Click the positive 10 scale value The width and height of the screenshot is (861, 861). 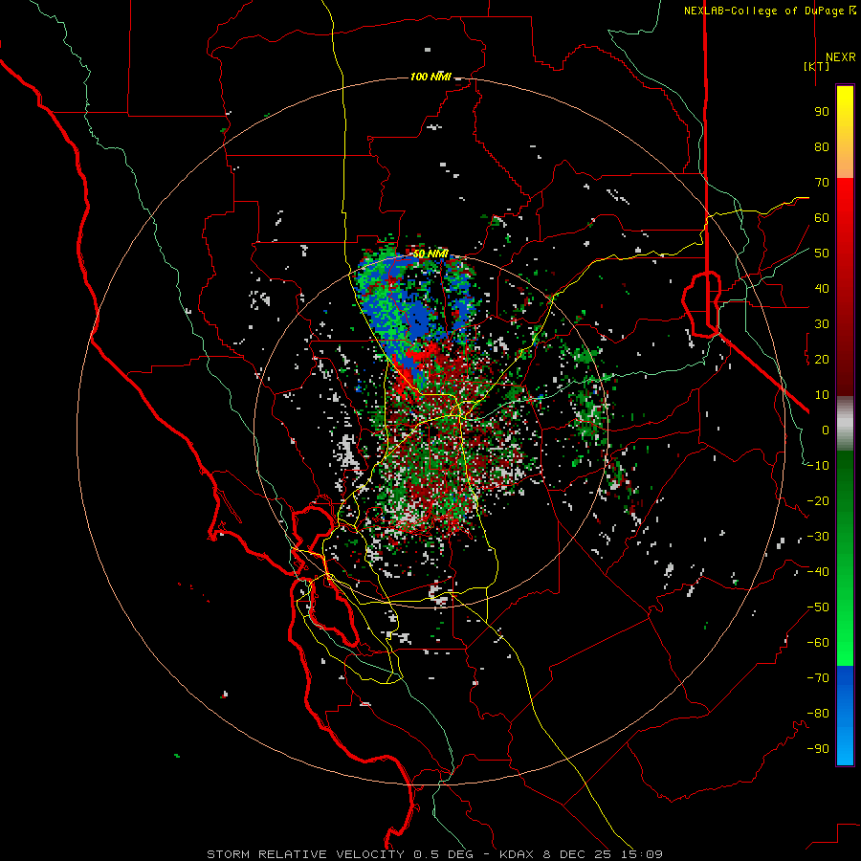point(822,395)
